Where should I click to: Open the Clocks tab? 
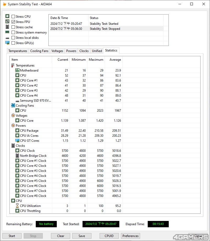click(84, 51)
